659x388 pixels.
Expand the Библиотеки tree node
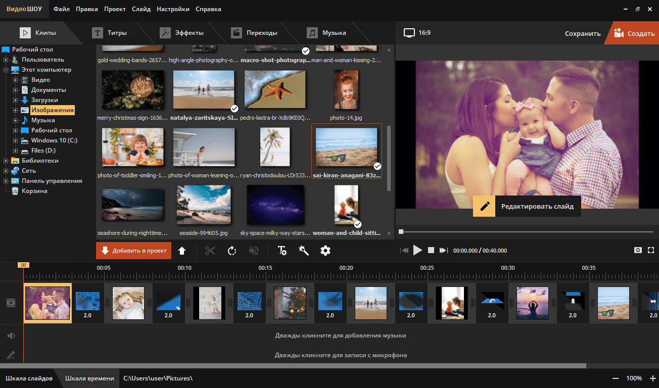6,161
